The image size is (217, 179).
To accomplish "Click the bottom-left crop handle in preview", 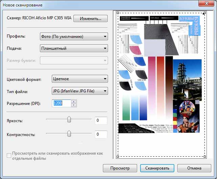I will pos(118,157).
